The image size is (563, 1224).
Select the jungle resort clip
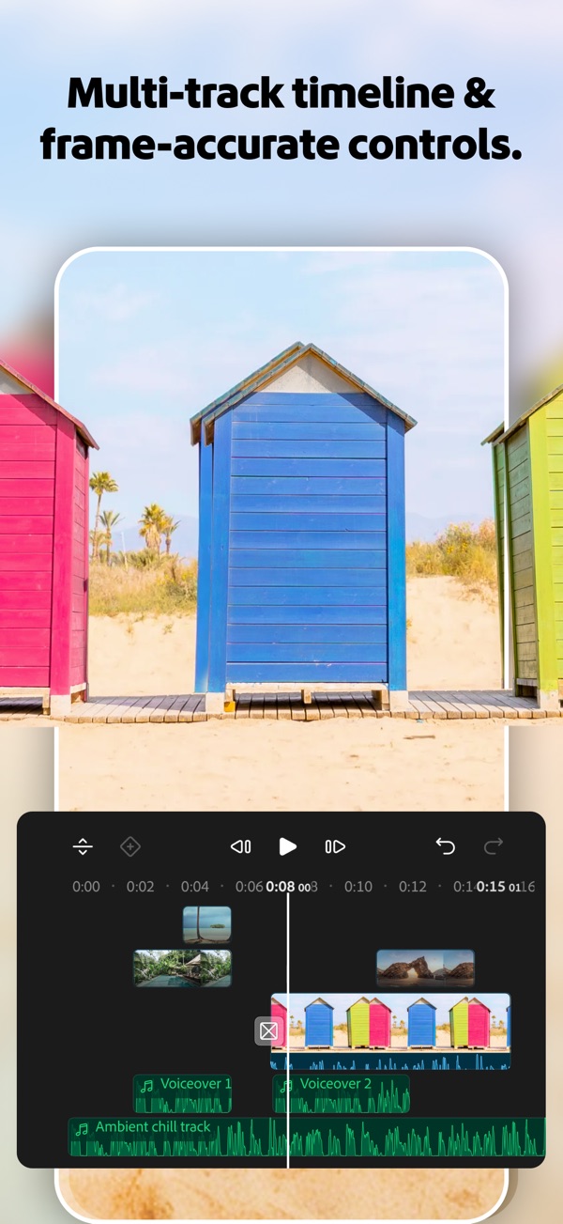coord(182,968)
